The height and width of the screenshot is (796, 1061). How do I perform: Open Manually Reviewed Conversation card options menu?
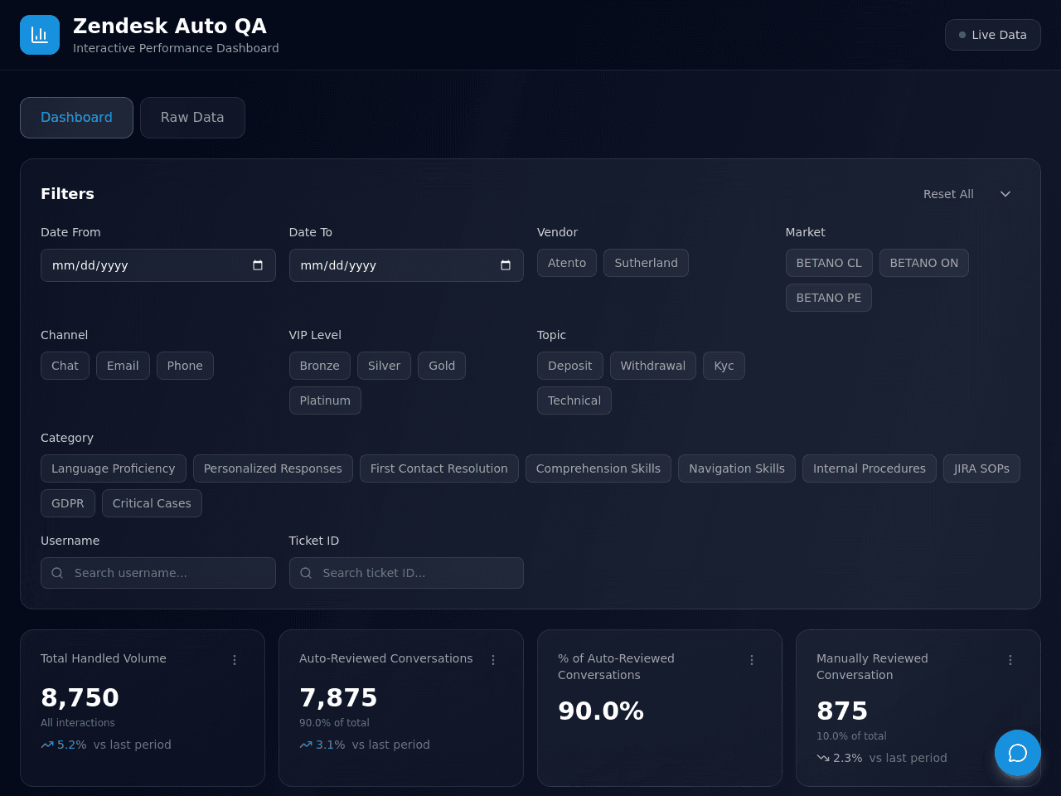(x=1010, y=660)
